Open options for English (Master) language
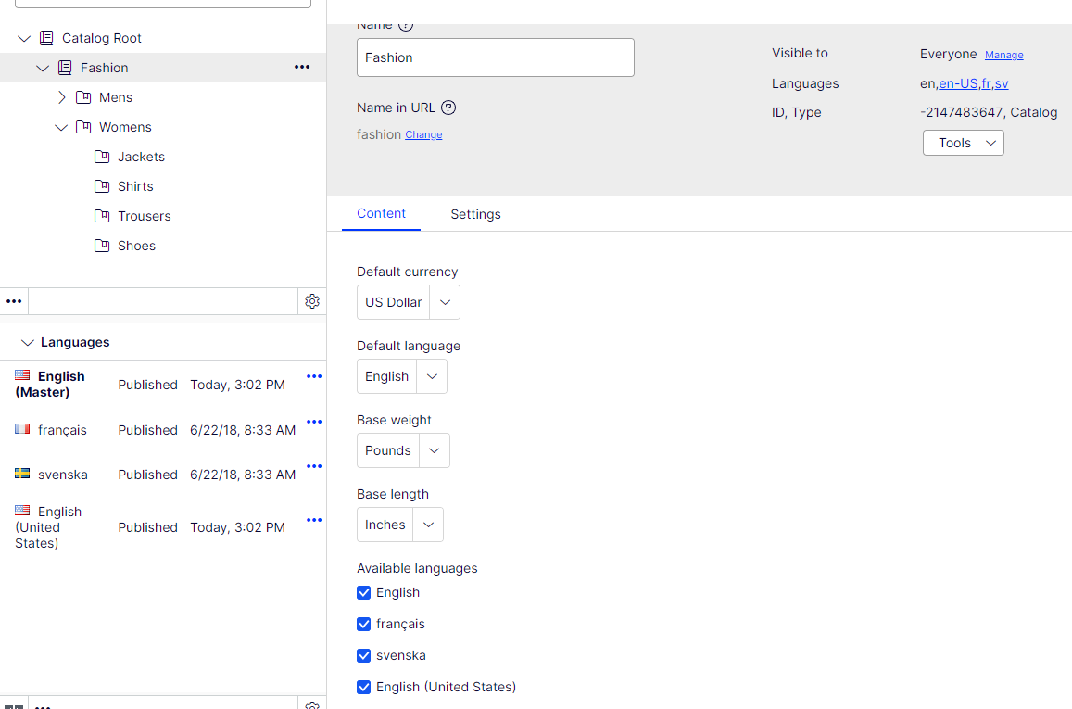 [x=314, y=376]
